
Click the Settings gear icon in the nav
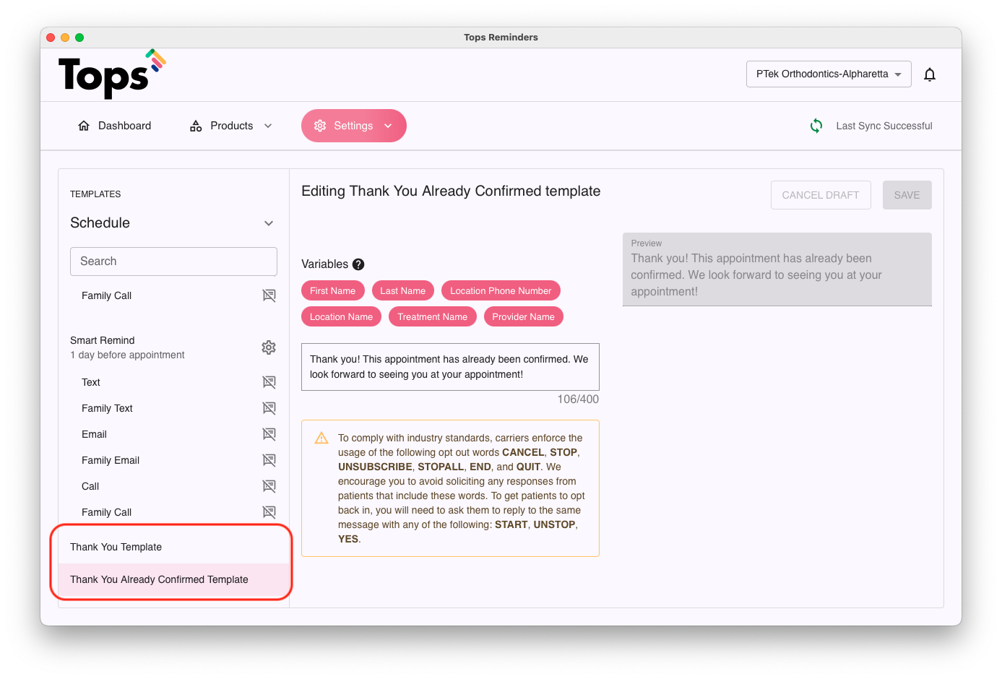[x=320, y=126]
